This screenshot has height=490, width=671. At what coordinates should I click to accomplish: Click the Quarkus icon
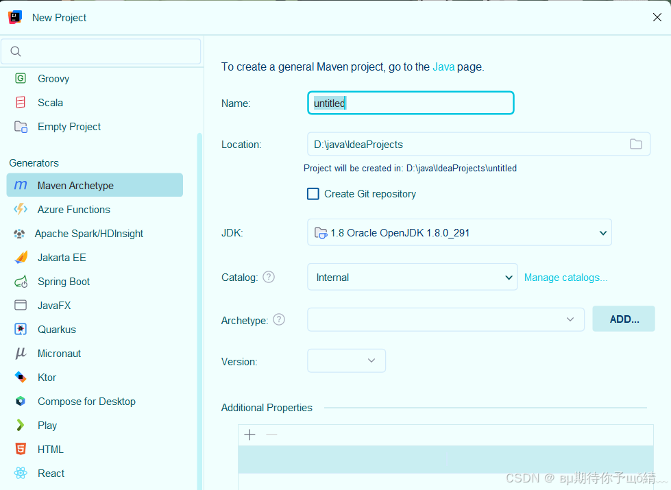tap(21, 329)
